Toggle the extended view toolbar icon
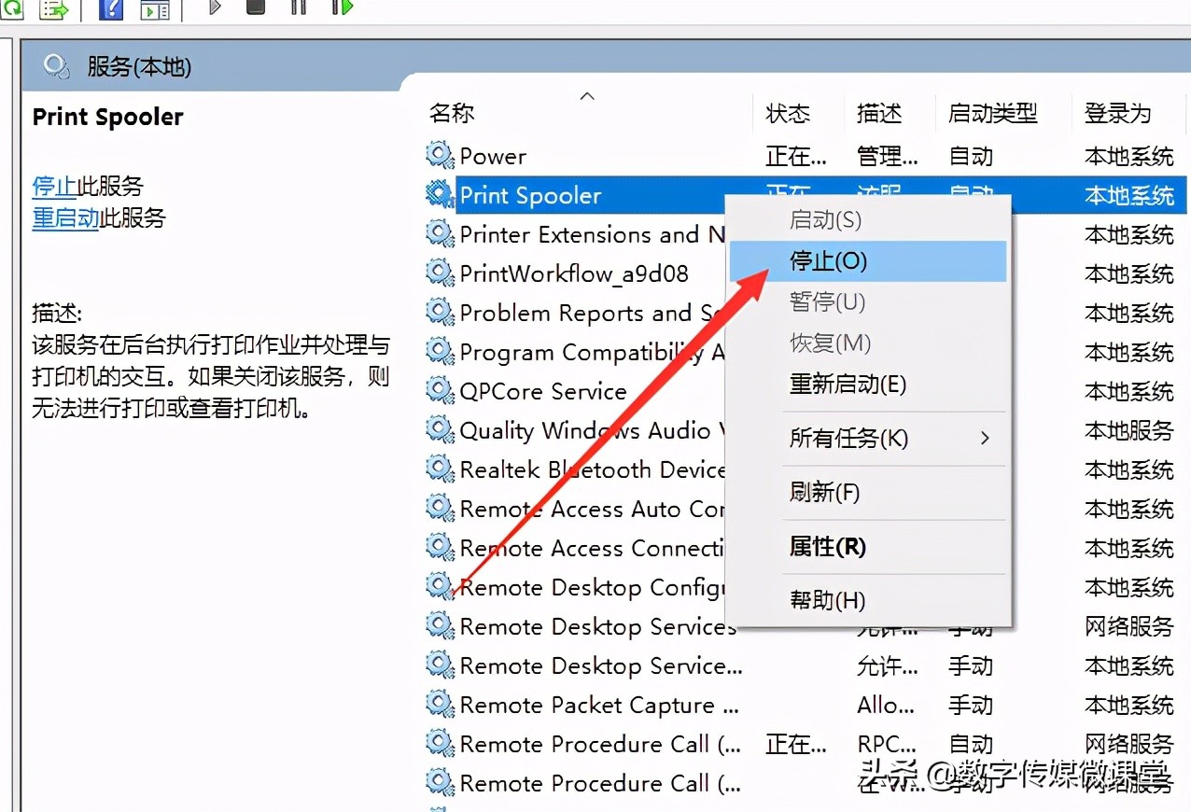This screenshot has width=1191, height=812. pos(154,9)
